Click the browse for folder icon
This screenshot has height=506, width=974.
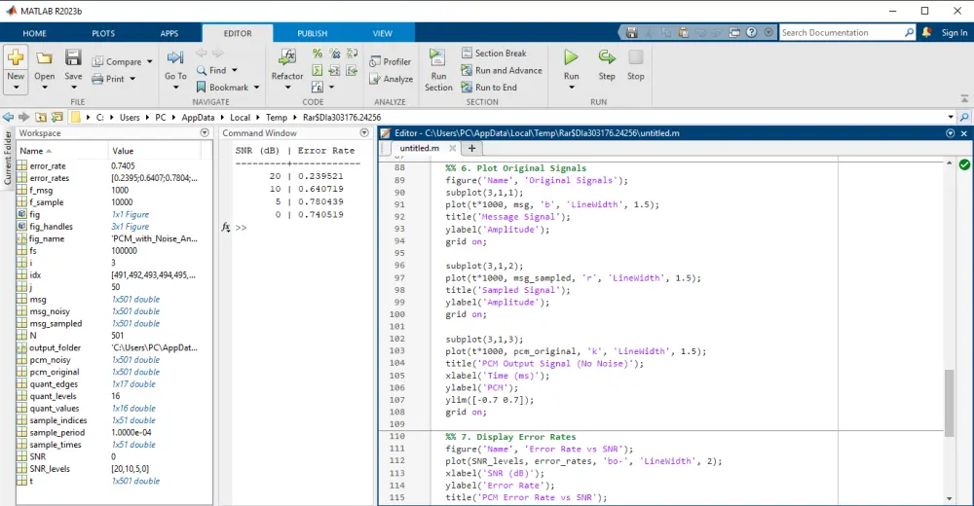[56, 117]
